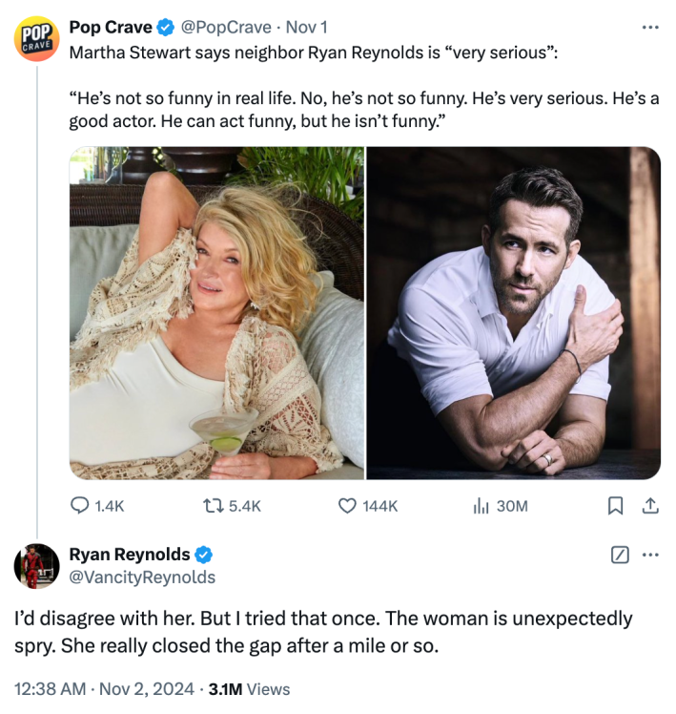Screen dimensions: 676x714
Task: Click Pop Crave verified badge
Action: pos(166,27)
